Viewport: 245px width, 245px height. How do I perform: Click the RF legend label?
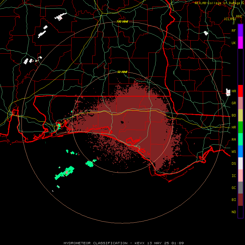(234, 30)
